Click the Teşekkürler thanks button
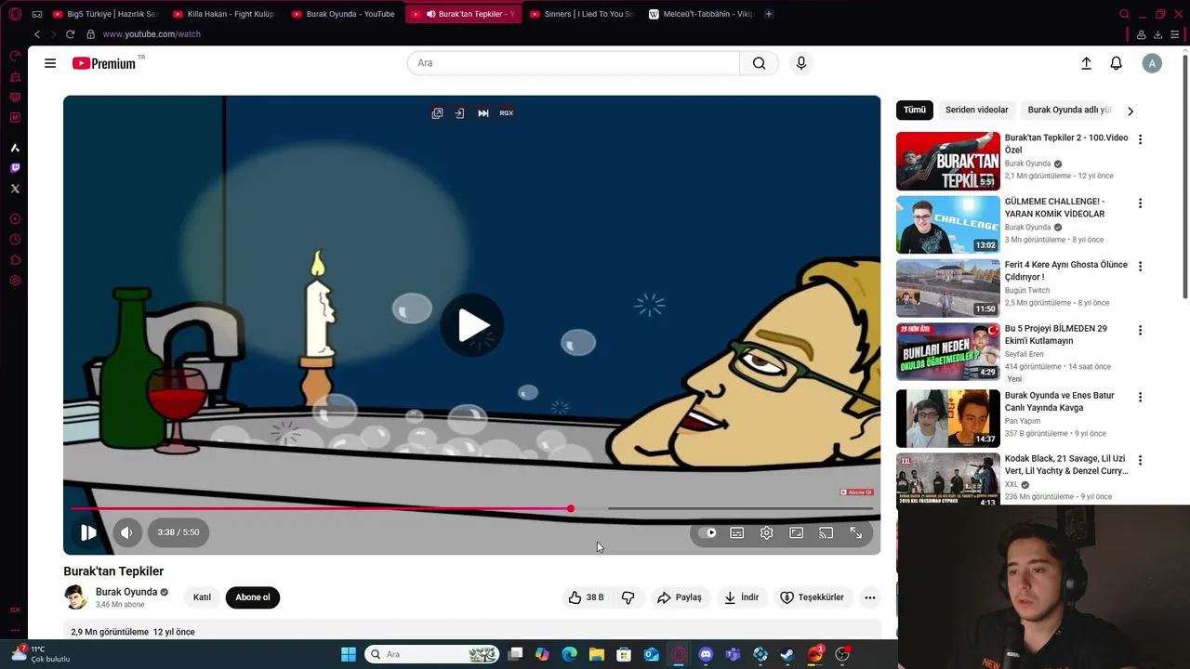Screen dimensions: 1190x669 (x=812, y=597)
